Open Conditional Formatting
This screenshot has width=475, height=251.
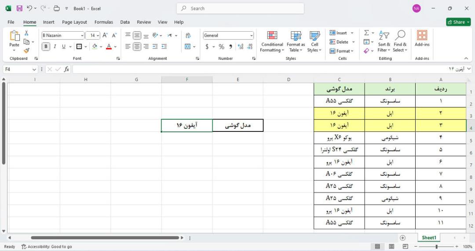pos(272,41)
